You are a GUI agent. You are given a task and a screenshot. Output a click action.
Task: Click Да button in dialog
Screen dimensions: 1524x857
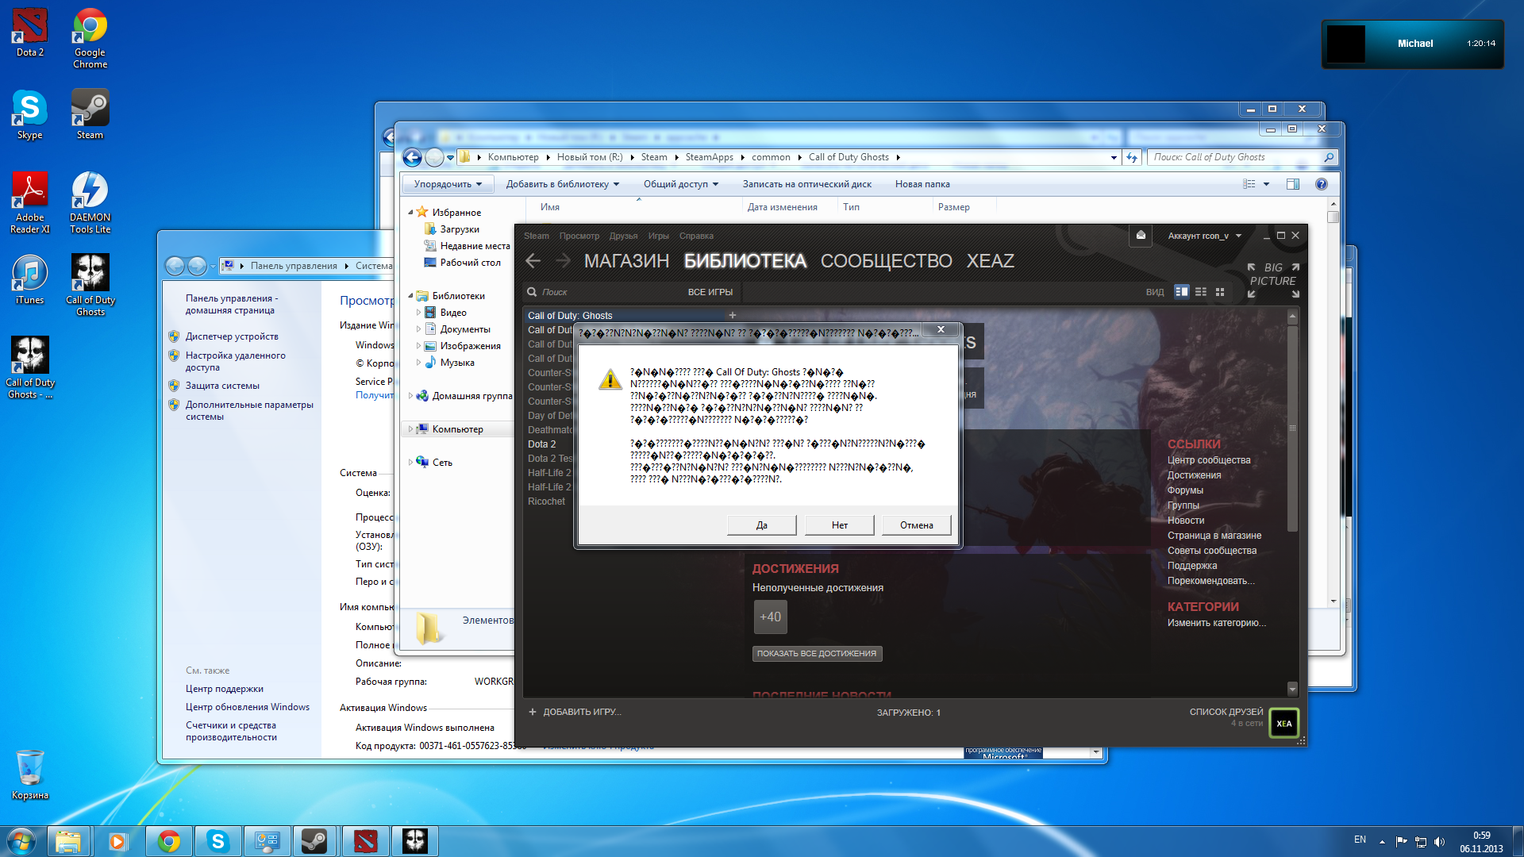(761, 525)
